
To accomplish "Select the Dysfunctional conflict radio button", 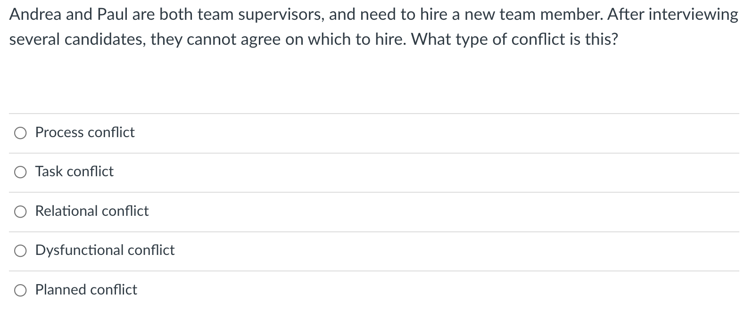I will coord(20,251).
